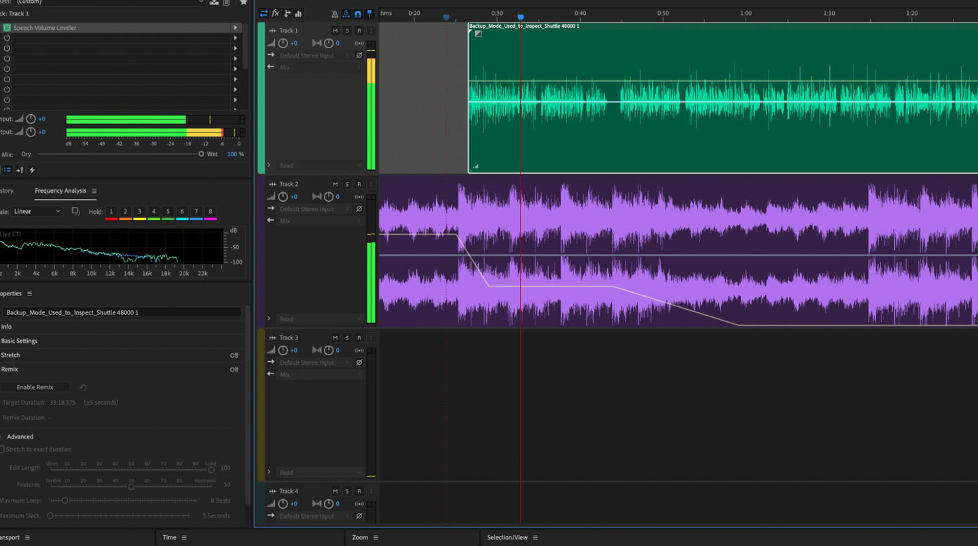Open the Selection/View panel menu
The width and height of the screenshot is (978, 546).
pos(535,538)
